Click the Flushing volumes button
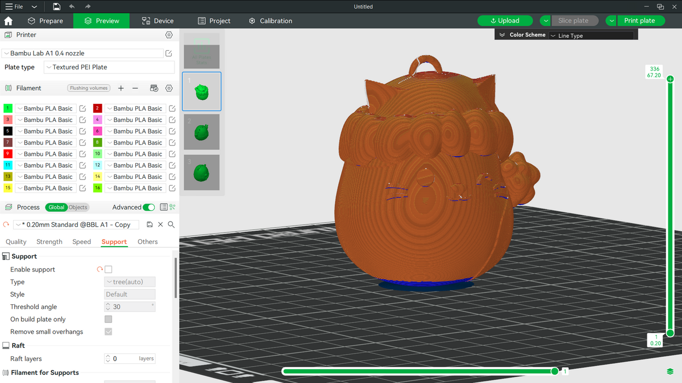Screen dimensions: 682x383 pos(89,88)
